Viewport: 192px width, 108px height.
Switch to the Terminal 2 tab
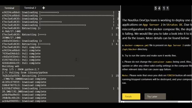pyautogui.click(x=30, y=8)
